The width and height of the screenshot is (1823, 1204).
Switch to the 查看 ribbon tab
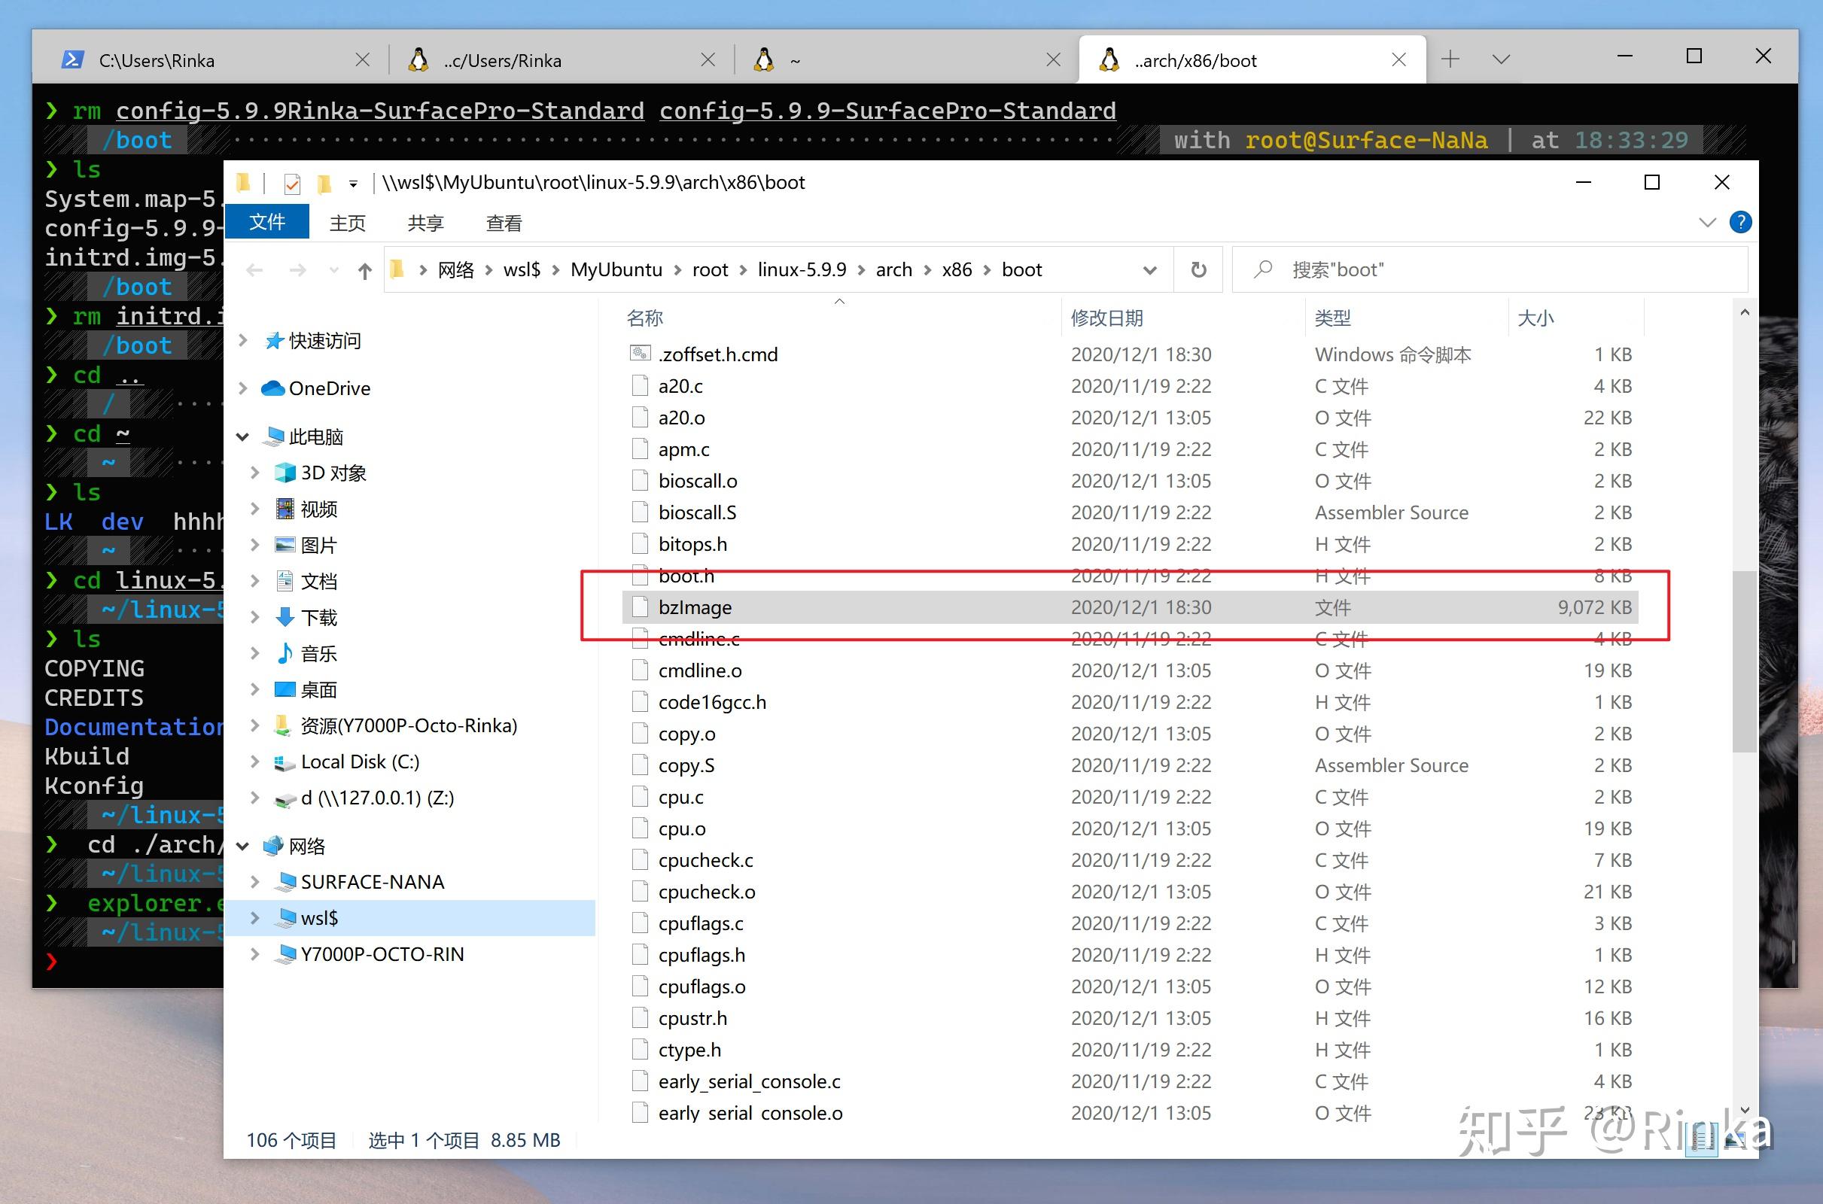[504, 223]
